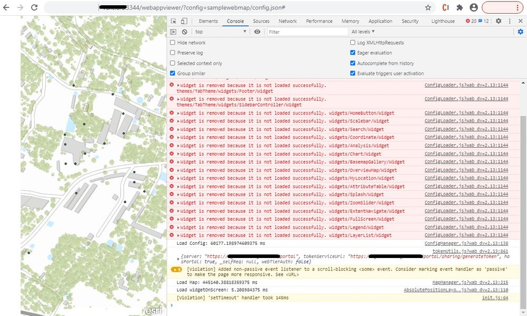Expand the grouped violation messages badge
Screen dimensions: 527x316
tap(176, 269)
